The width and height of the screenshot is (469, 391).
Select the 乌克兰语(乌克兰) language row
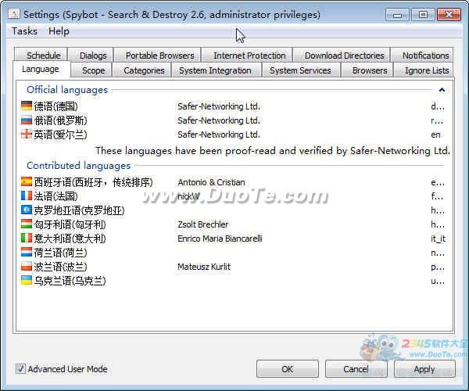[233, 281]
